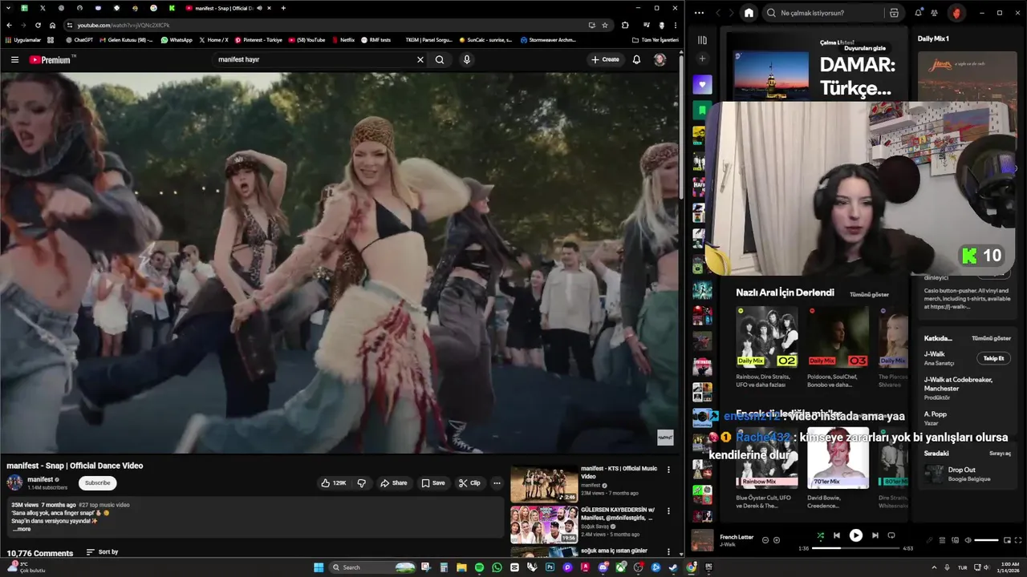Open Spotify from the Windows taskbar
This screenshot has height=577, width=1027.
coord(479,567)
